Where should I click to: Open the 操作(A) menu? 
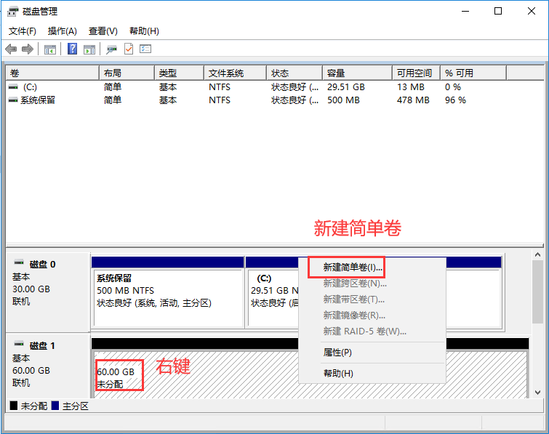tap(62, 31)
